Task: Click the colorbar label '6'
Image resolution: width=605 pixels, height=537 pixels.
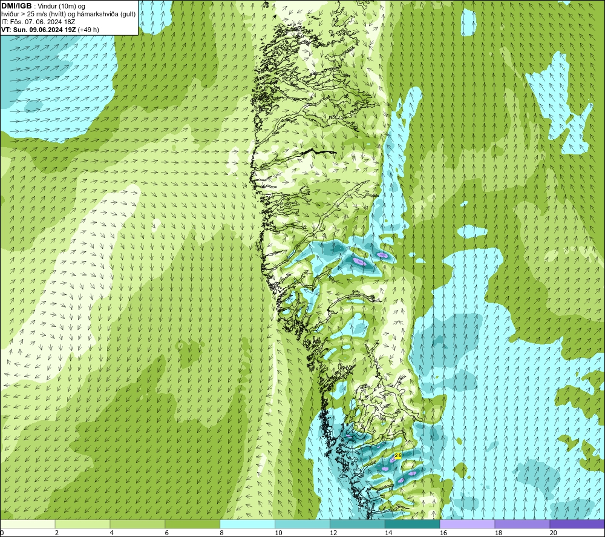Action: pyautogui.click(x=167, y=533)
